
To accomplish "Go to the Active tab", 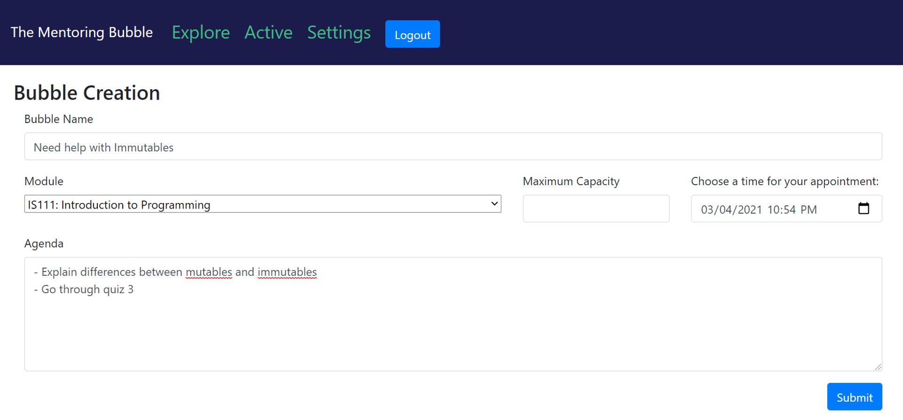I will 269,32.
